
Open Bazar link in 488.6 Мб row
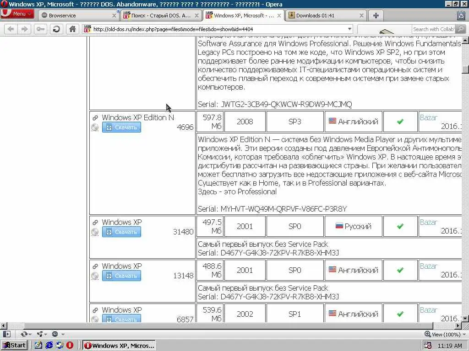pos(428,266)
